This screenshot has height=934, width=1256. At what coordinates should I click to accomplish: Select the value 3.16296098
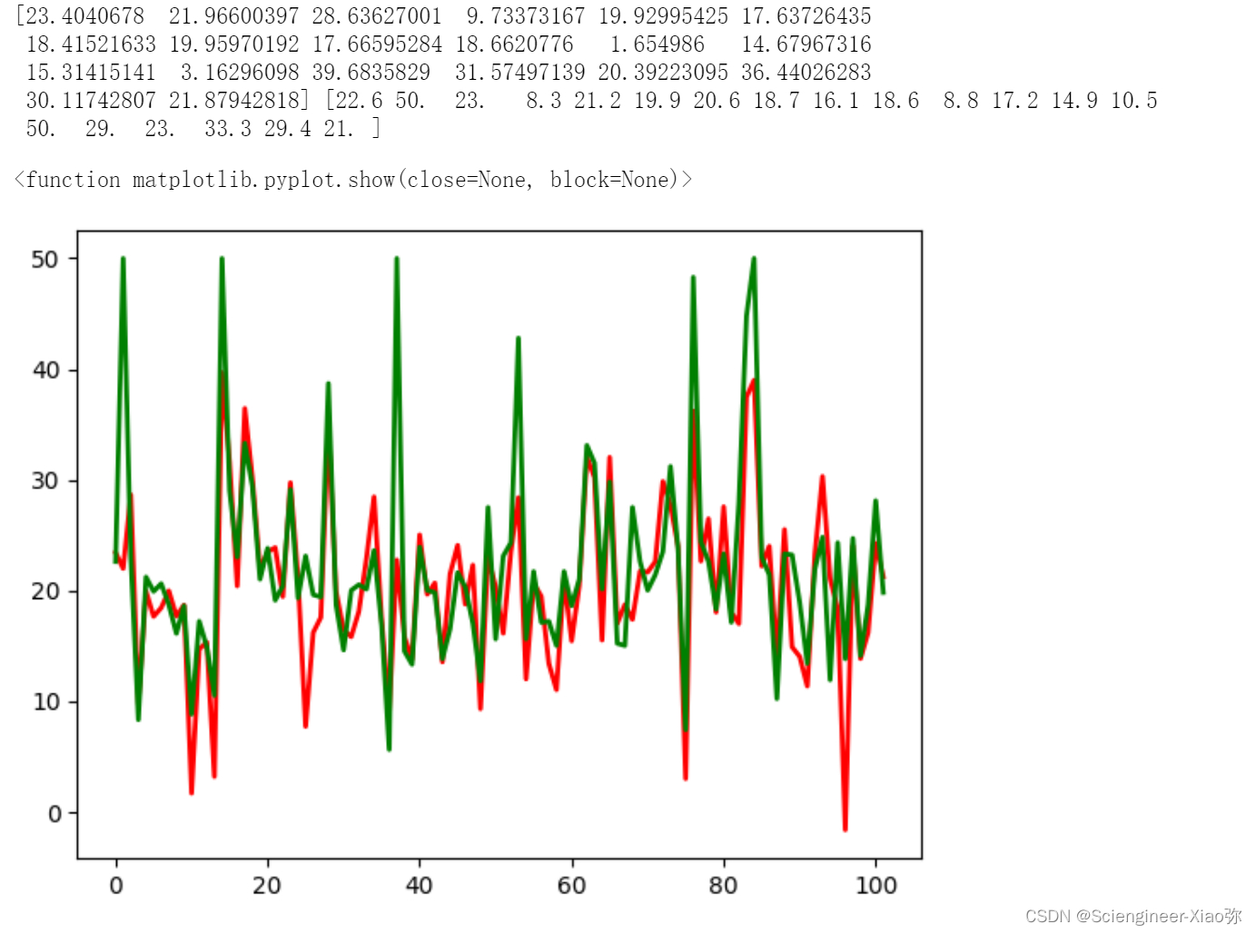tap(240, 73)
